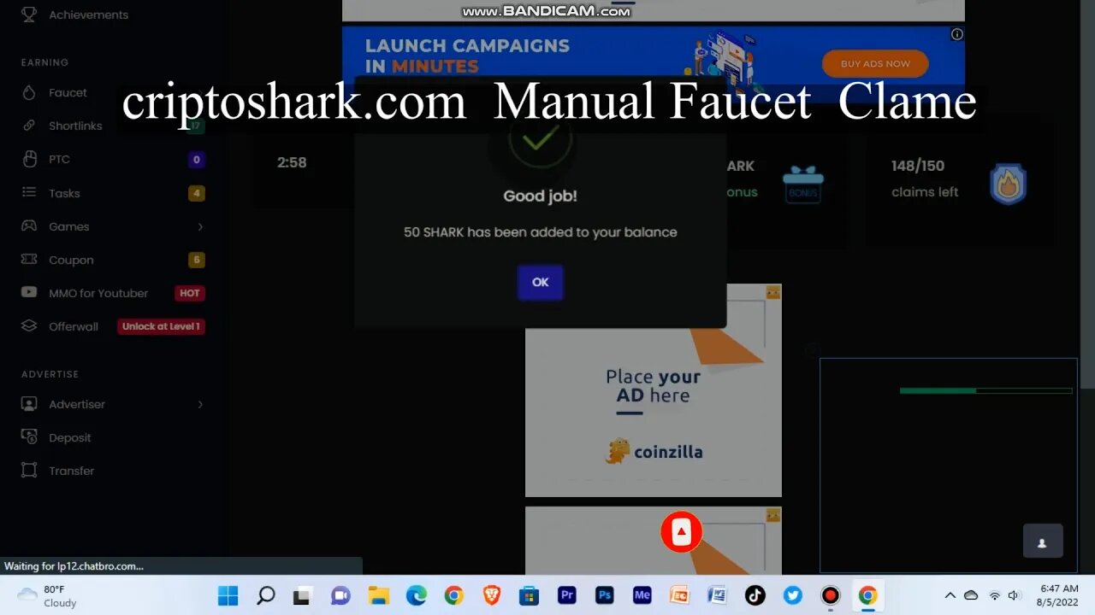Click the Offerwall layers icon
The width and height of the screenshot is (1095, 615).
coord(29,326)
